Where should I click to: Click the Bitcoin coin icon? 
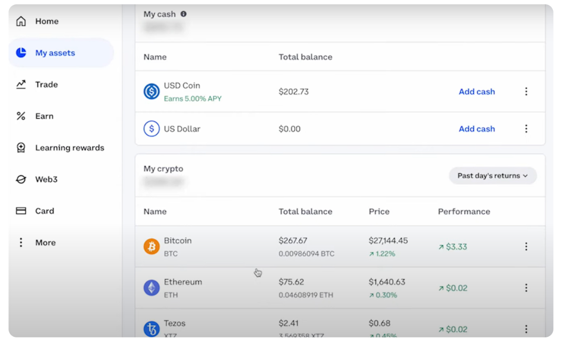tap(152, 247)
